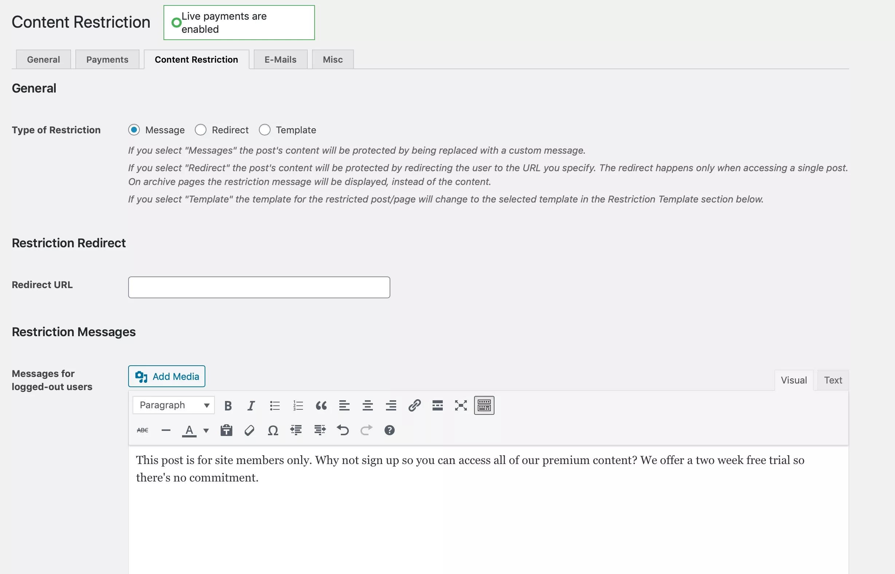895x574 pixels.
Task: Click the numbered list icon
Action: pyautogui.click(x=297, y=406)
